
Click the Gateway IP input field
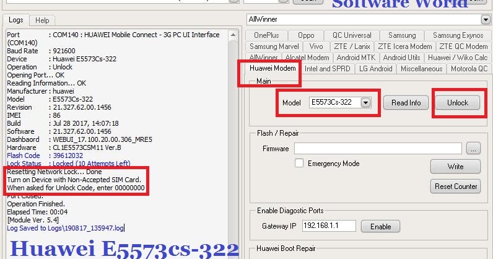point(329,226)
